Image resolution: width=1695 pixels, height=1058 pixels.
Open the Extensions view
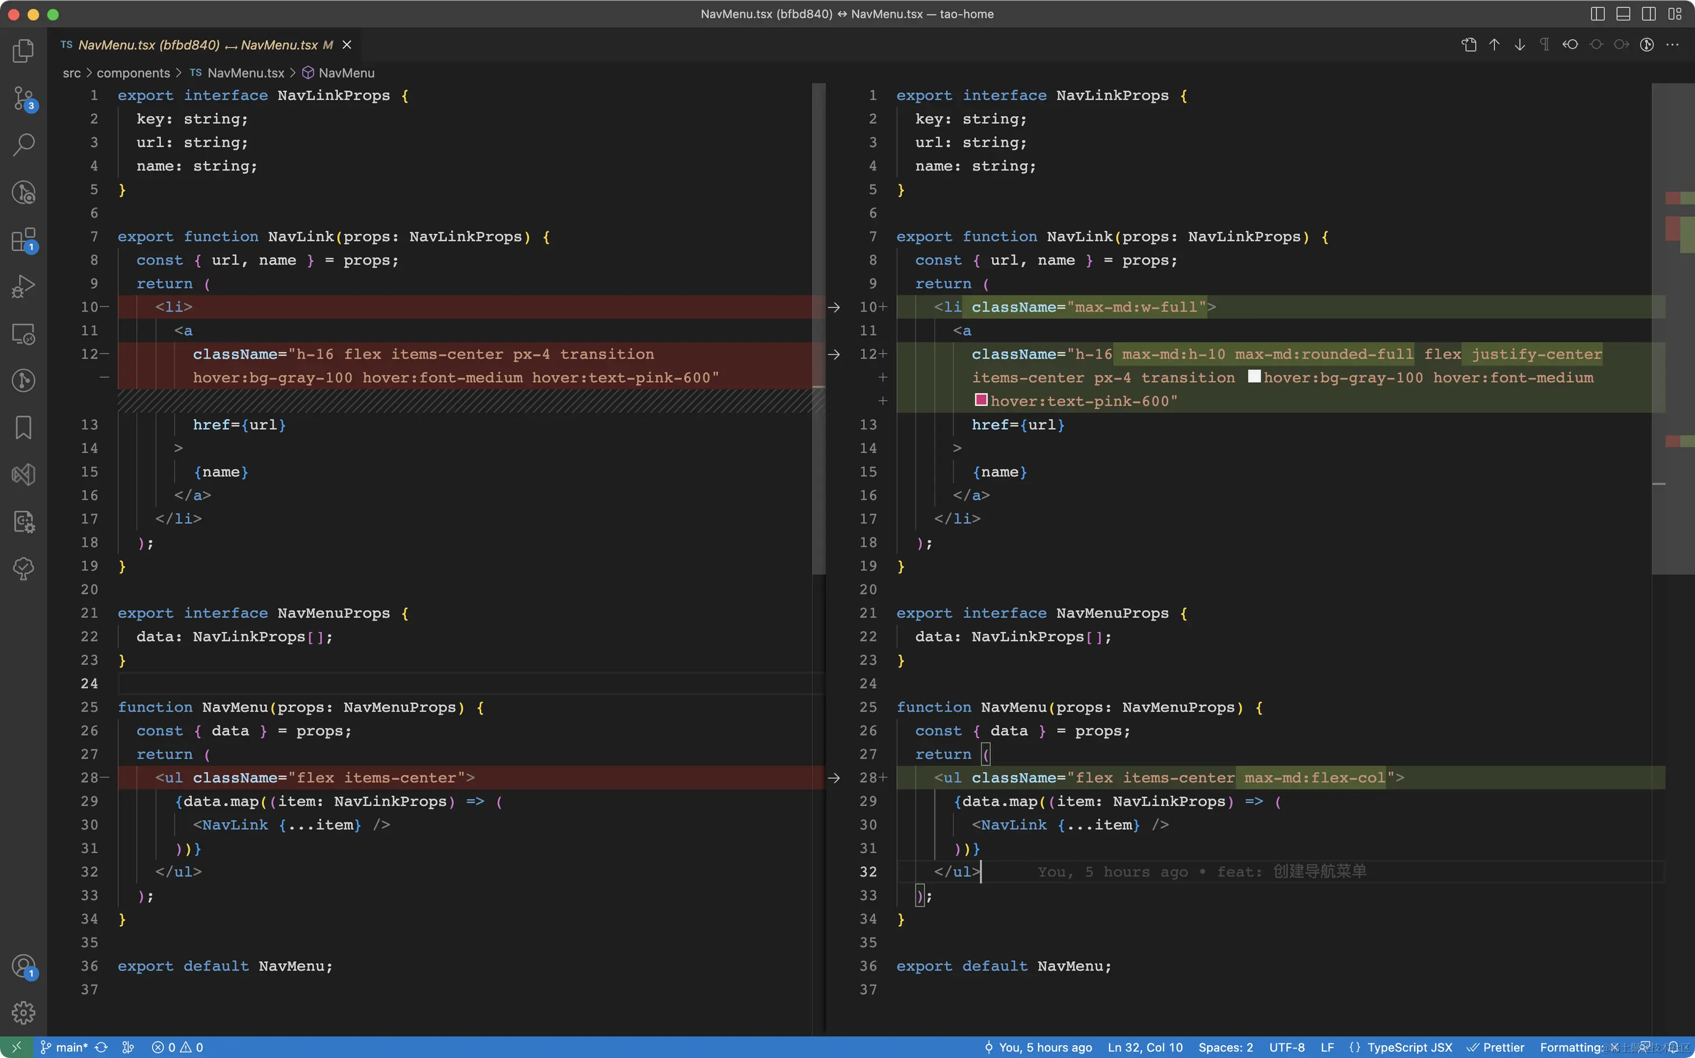tap(23, 240)
